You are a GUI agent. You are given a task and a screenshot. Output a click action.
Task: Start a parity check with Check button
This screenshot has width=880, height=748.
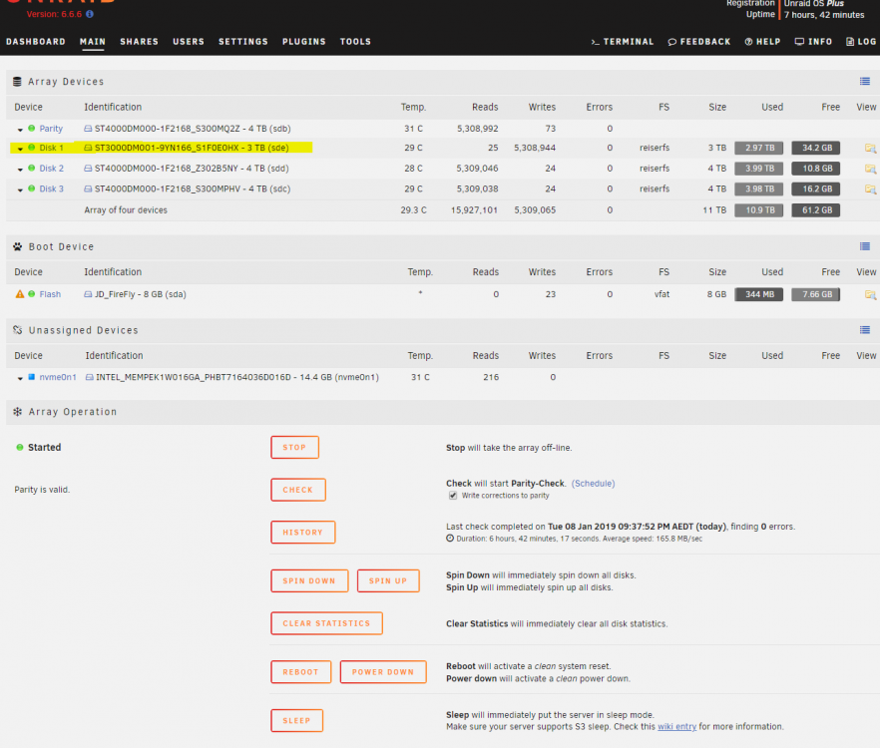click(x=298, y=490)
